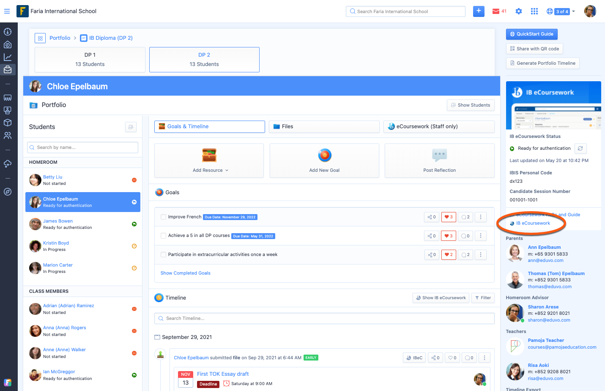Toggle Show IB eCoursework in timeline

[x=441, y=298]
